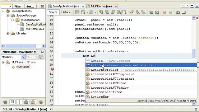Open the JavaApplication1.java editor tab
199x112 pixels.
[66, 6]
